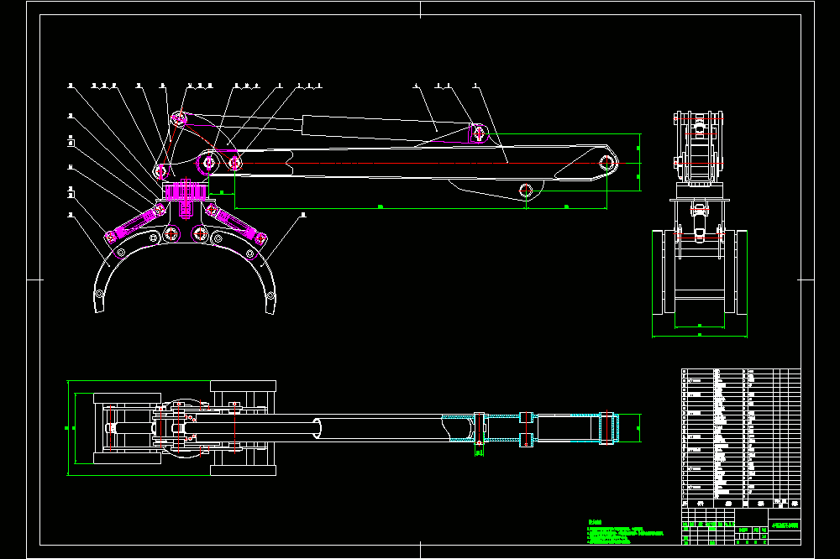The width and height of the screenshot is (840, 559).
Task: Pick the right magenta grapple cylinder
Action: point(236,224)
